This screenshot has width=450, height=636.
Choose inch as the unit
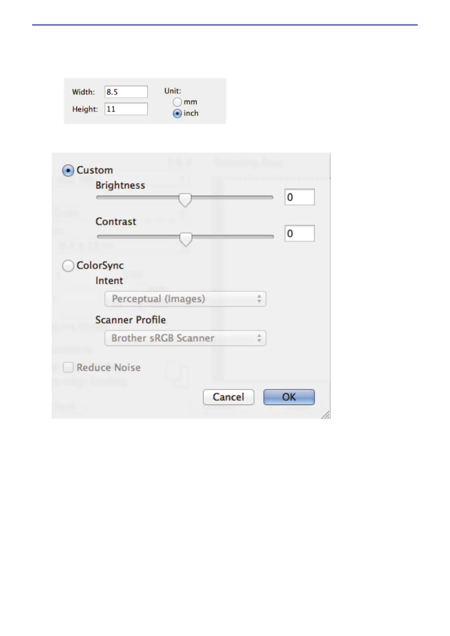177,113
